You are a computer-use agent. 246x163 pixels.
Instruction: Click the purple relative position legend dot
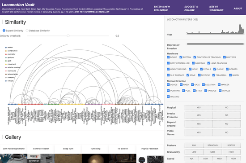click(x=6, y=67)
